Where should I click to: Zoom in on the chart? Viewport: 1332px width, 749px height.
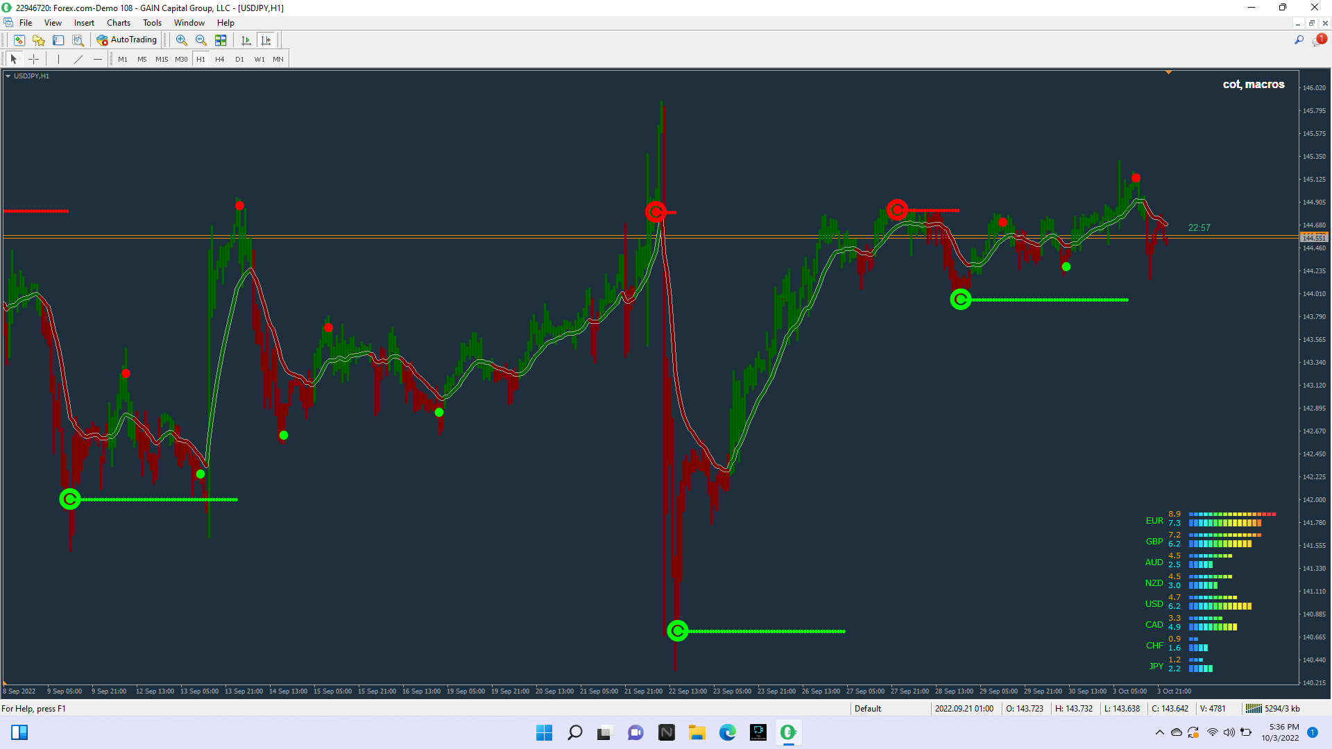click(182, 40)
